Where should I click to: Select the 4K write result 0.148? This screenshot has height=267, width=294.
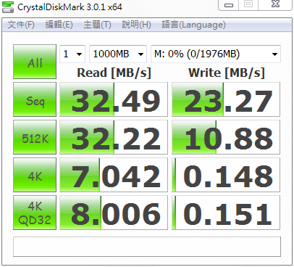[x=226, y=175]
